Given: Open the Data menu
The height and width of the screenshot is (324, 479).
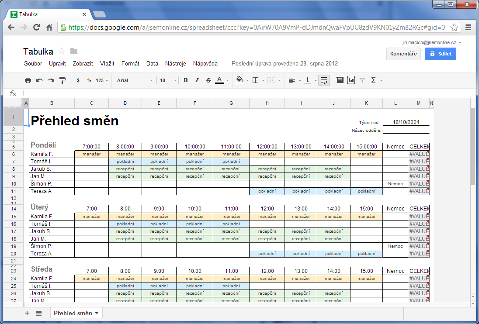Looking at the screenshot, I should coord(152,63).
